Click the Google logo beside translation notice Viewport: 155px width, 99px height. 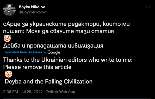(54, 52)
